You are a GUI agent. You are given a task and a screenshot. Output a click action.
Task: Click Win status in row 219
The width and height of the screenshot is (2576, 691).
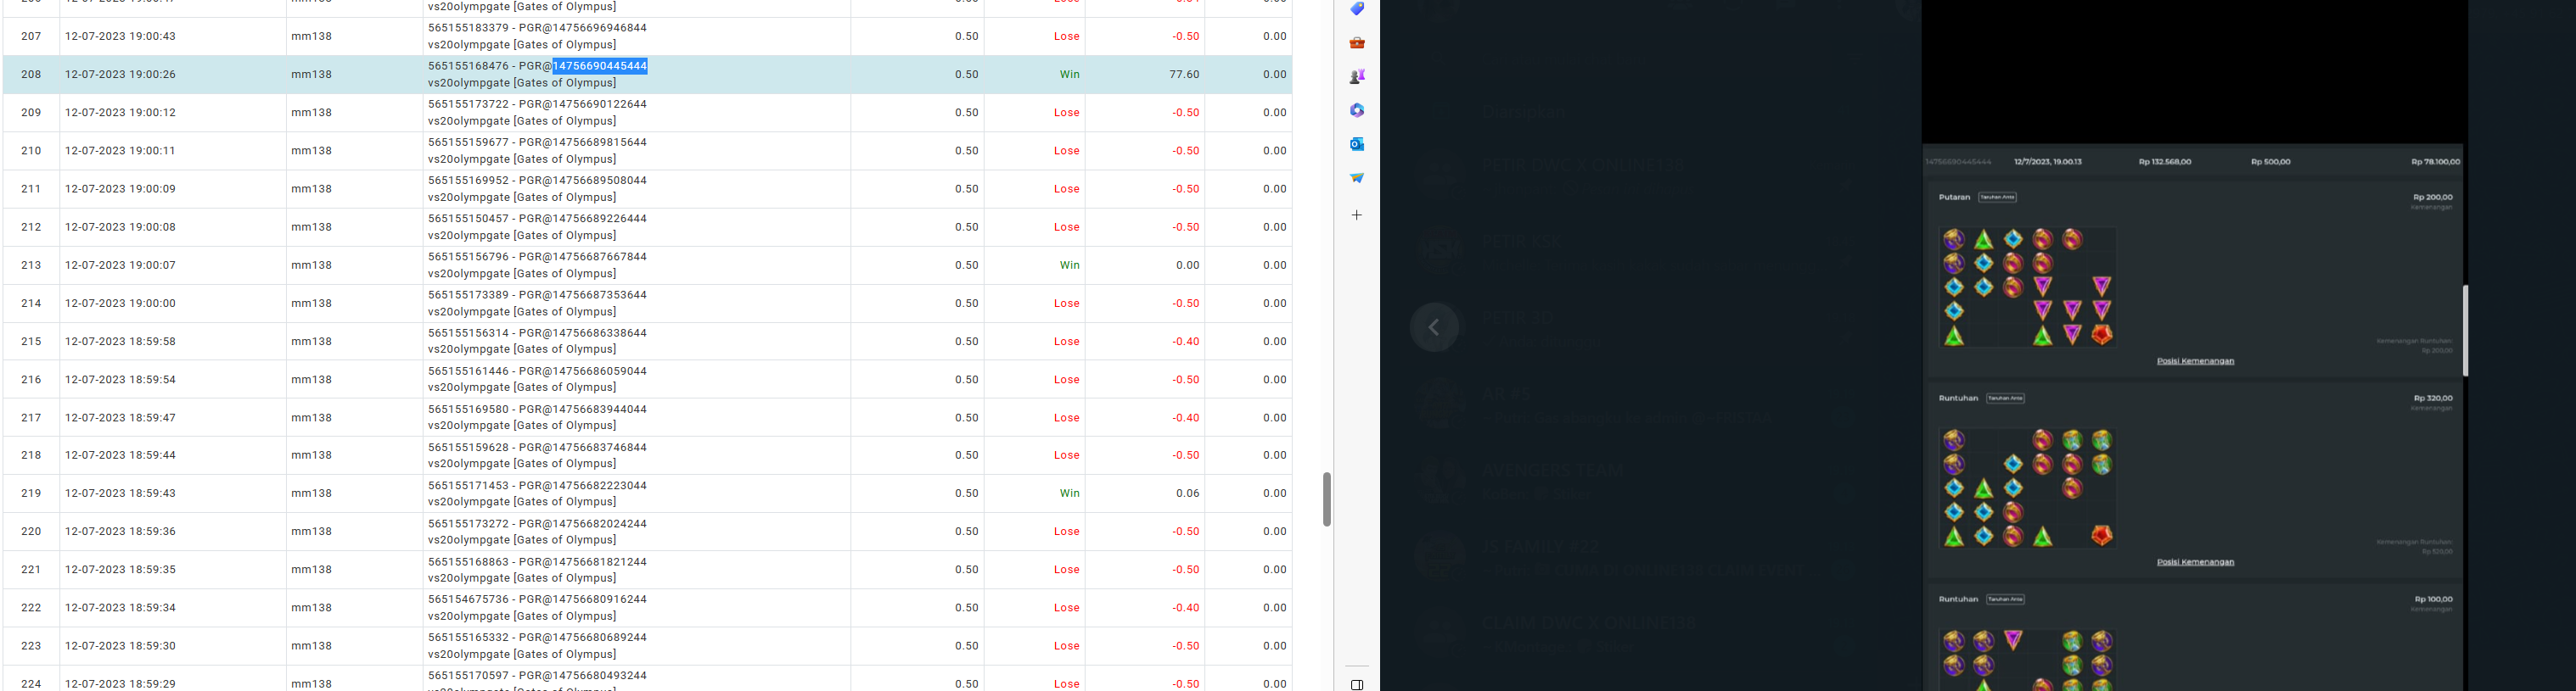[x=1069, y=493]
